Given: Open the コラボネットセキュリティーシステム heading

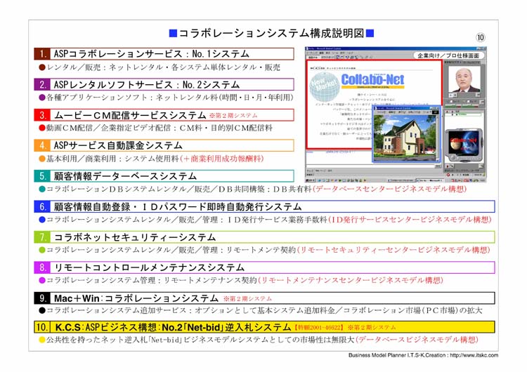Looking at the screenshot, I should (x=135, y=237).
